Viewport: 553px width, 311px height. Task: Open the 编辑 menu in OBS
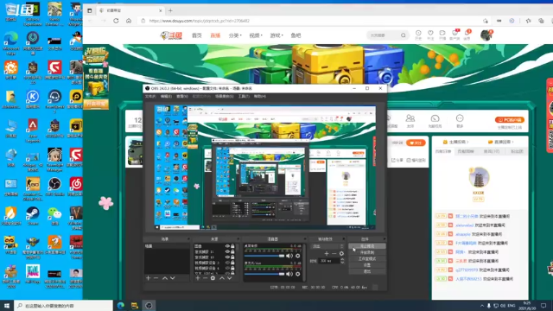point(166,96)
